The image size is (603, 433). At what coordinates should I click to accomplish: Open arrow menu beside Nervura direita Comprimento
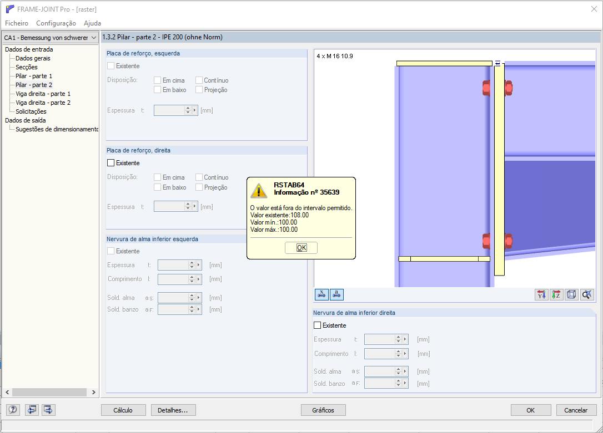[x=405, y=354]
